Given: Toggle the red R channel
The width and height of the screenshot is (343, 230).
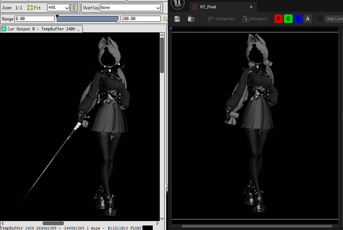Looking at the screenshot, I should 278,19.
